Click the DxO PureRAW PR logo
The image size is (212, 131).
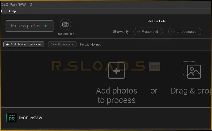point(11,118)
